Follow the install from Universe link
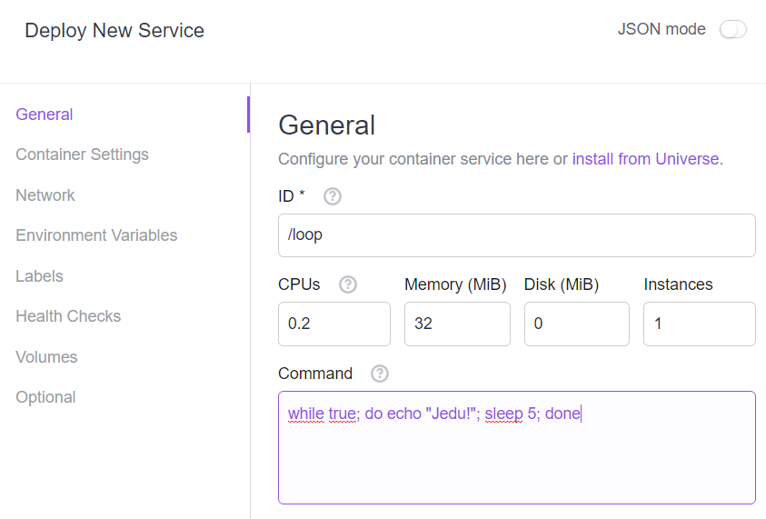This screenshot has width=766, height=519. (x=645, y=159)
